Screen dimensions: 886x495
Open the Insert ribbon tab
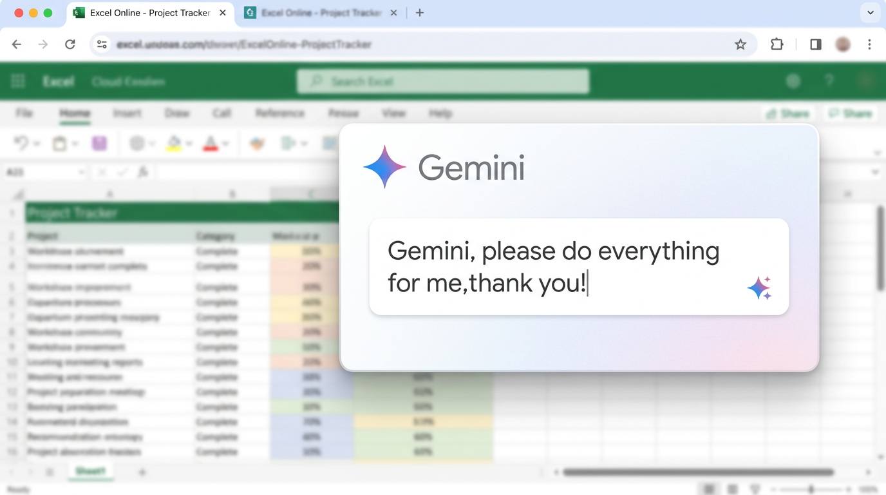click(x=127, y=113)
